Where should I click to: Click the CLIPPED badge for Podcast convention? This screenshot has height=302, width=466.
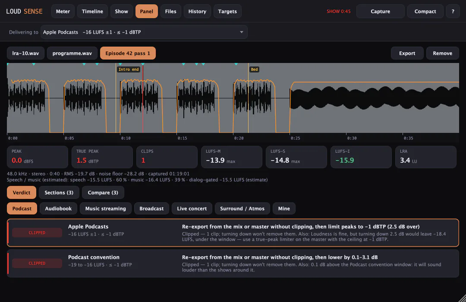pyautogui.click(x=37, y=263)
